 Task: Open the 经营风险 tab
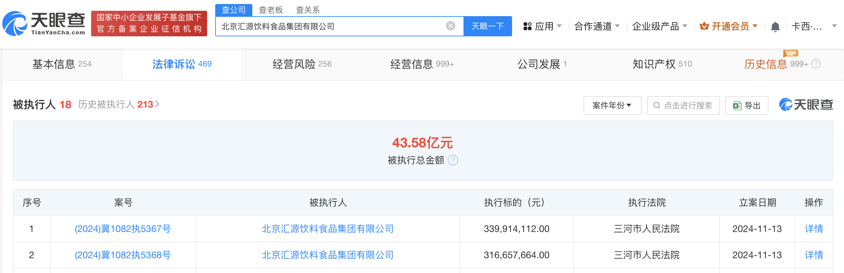click(x=302, y=64)
